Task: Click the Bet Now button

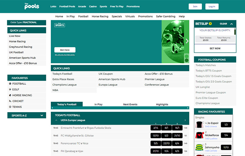Action: pos(215,48)
